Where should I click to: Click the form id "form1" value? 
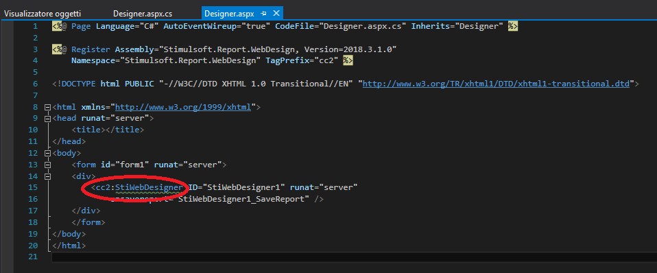coord(132,165)
